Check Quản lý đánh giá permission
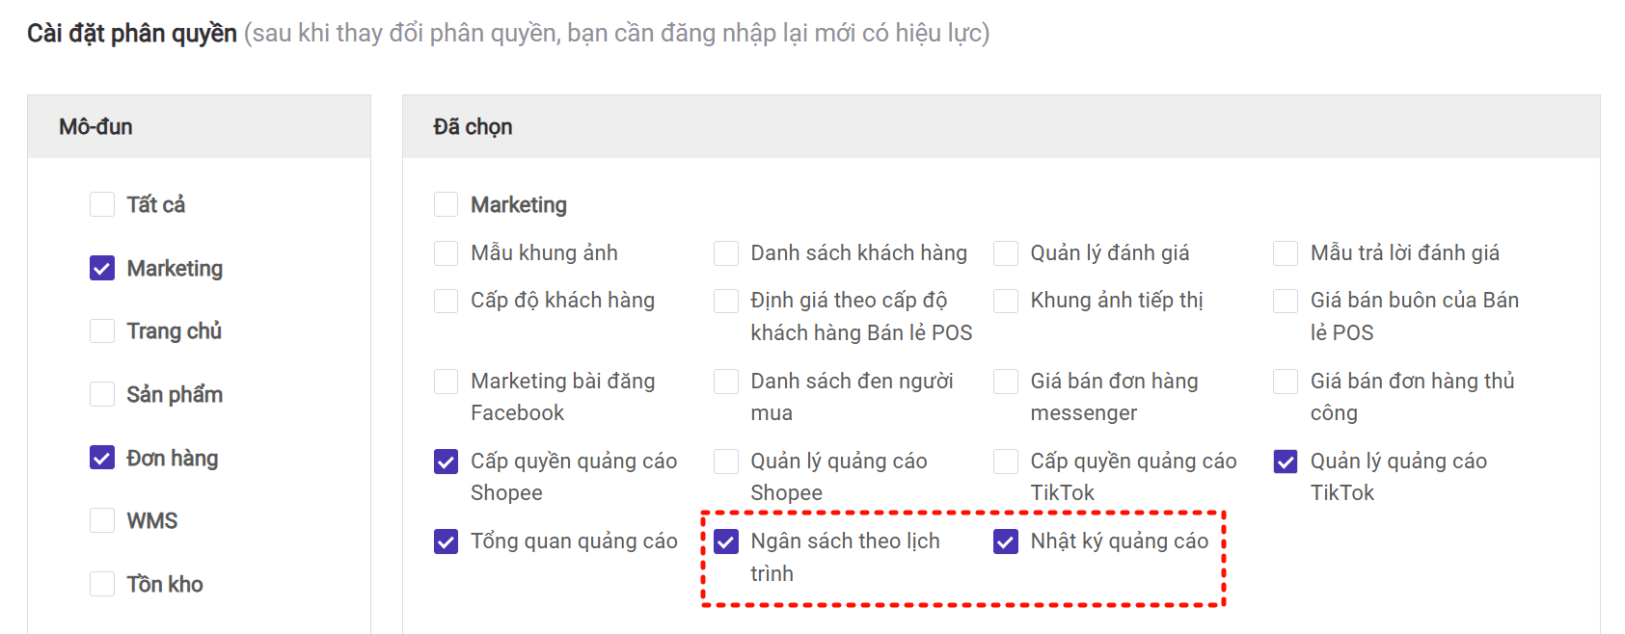The height and width of the screenshot is (634, 1625). 1006,252
